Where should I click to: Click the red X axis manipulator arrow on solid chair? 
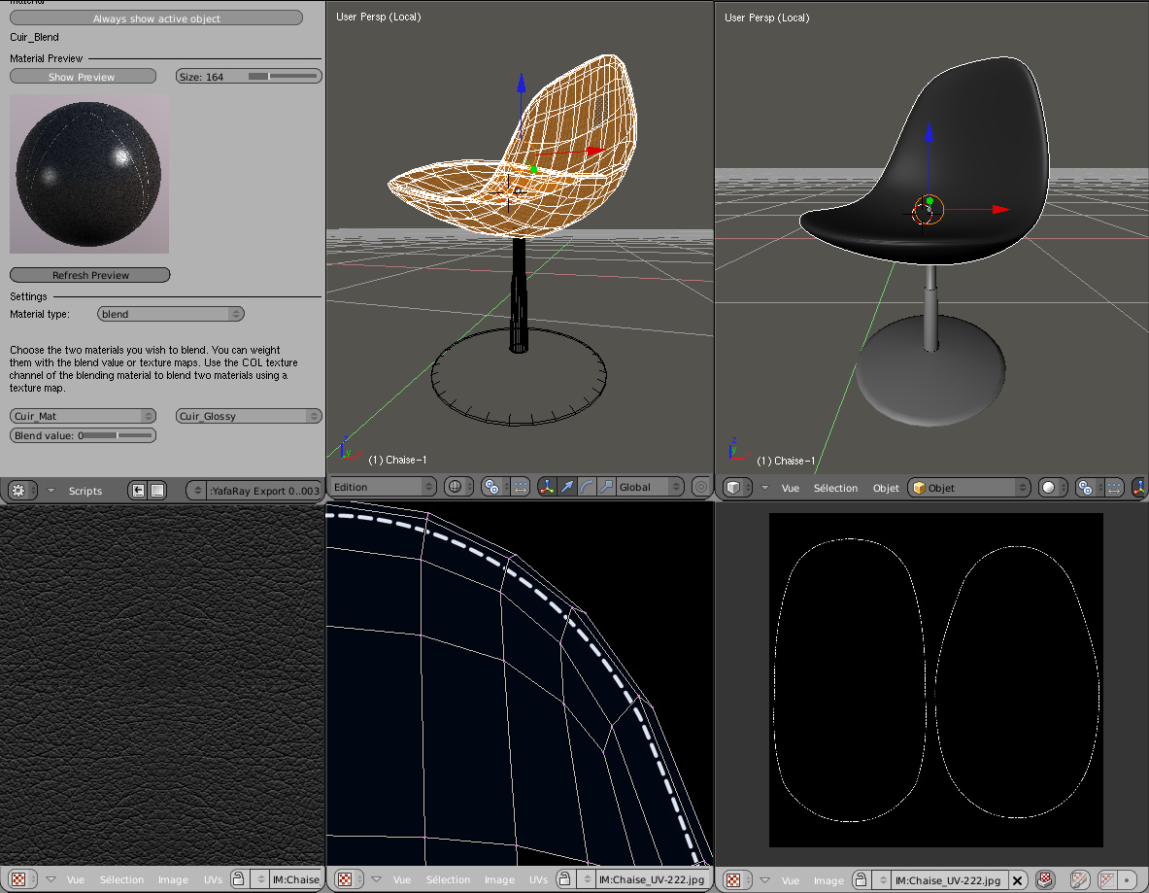point(1000,210)
